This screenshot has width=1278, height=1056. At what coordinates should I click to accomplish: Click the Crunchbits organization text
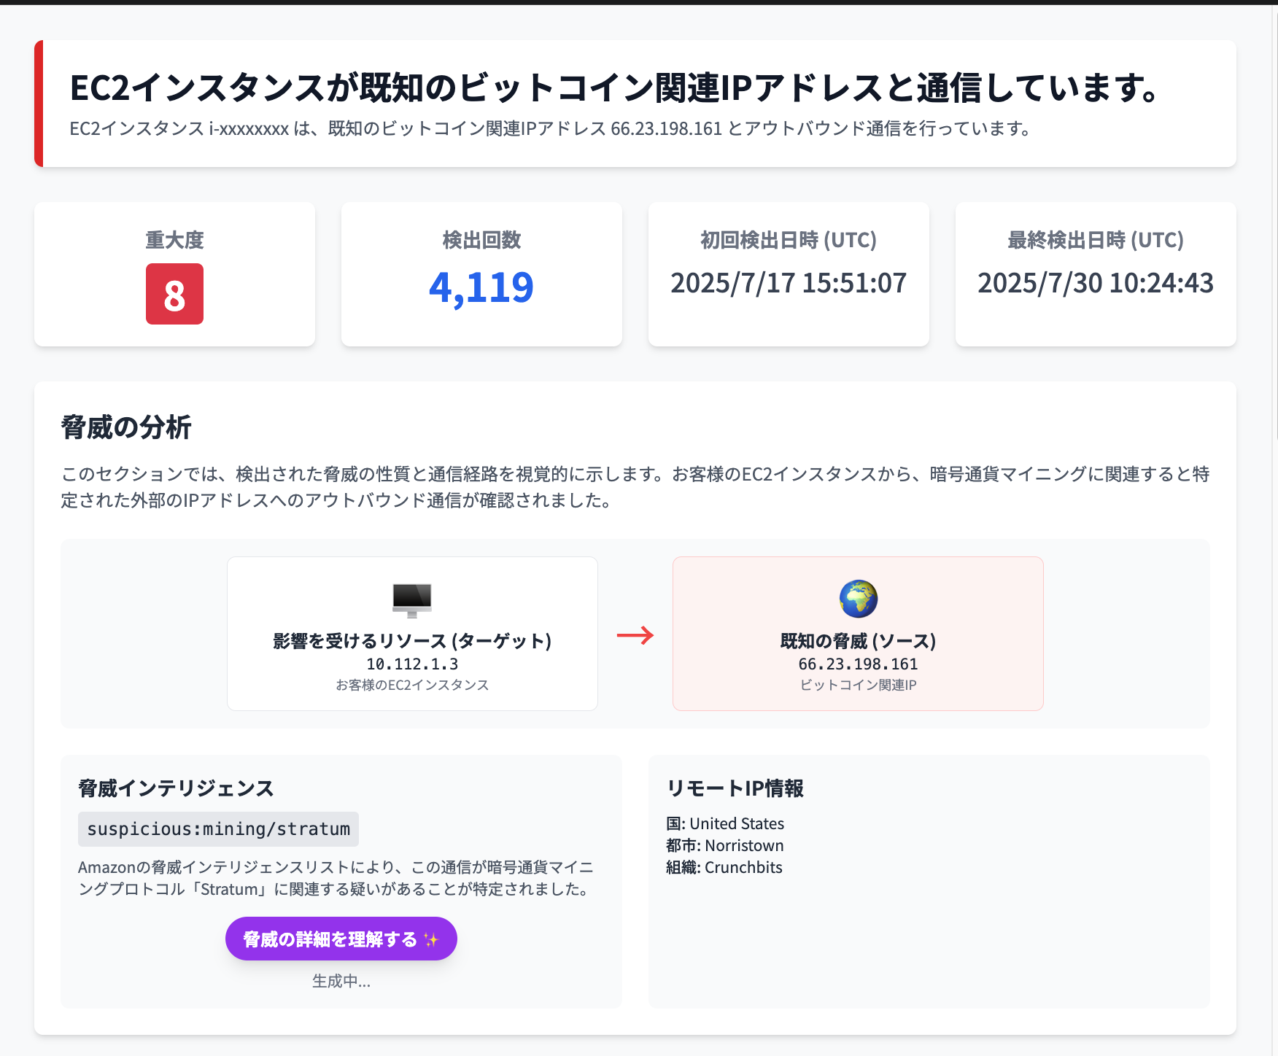pos(743,867)
